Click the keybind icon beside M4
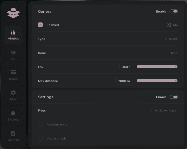This screenshot has width=187, height=149. point(169,25)
